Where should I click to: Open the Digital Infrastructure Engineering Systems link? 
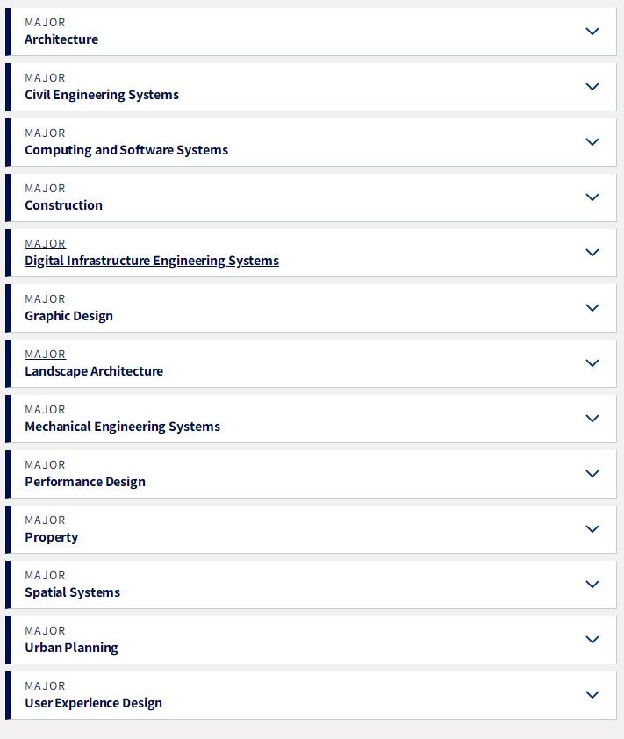pyautogui.click(x=152, y=261)
